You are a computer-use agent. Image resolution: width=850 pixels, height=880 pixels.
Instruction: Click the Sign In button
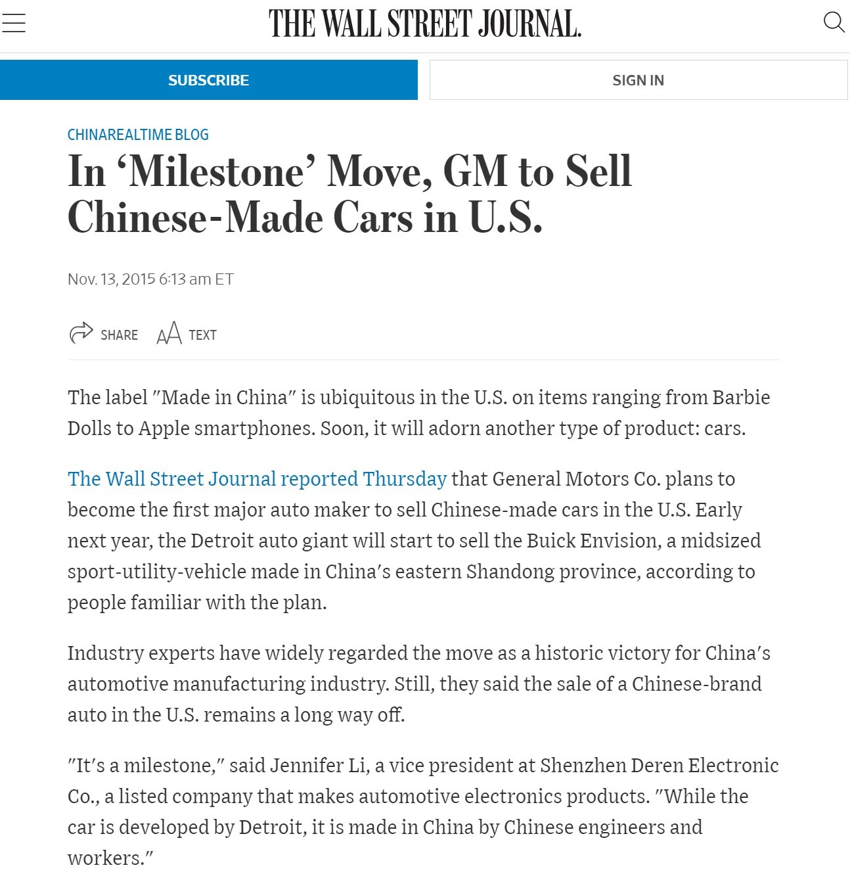(638, 80)
